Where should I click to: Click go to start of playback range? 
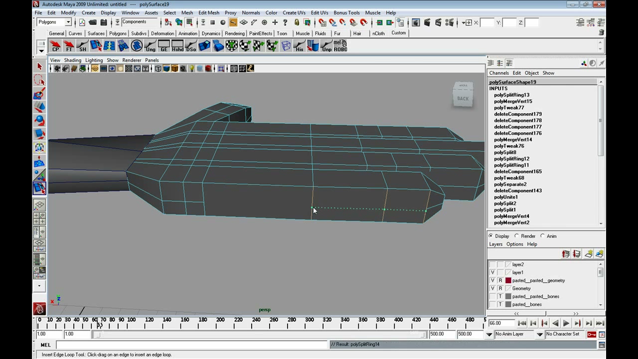click(x=522, y=323)
